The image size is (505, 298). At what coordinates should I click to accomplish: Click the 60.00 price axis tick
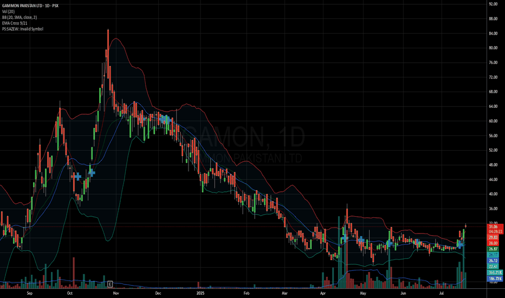[x=493, y=121]
